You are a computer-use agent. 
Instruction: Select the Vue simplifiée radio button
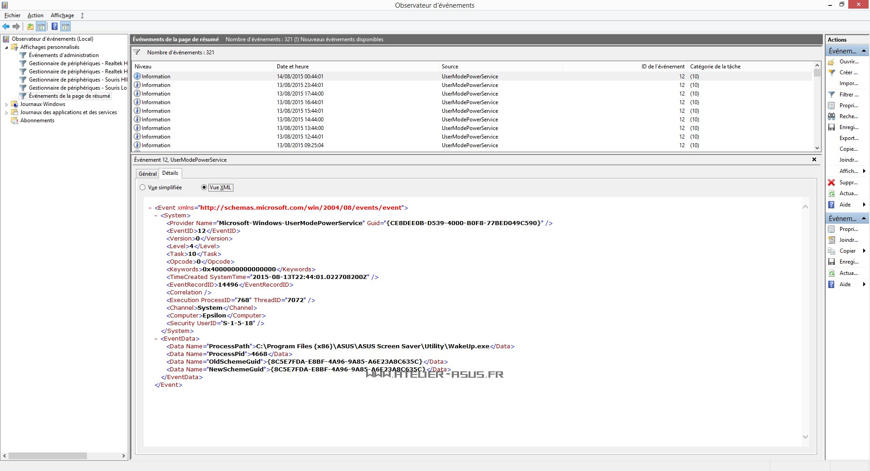pyautogui.click(x=143, y=187)
